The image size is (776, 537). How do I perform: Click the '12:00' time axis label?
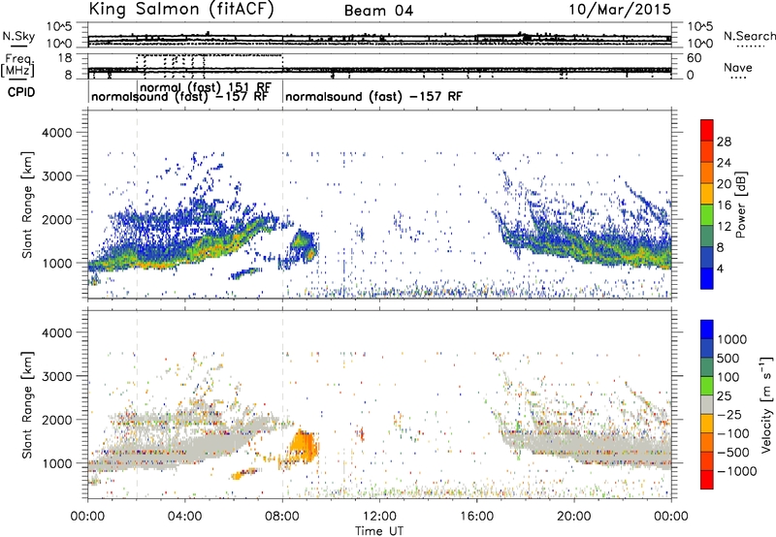click(x=379, y=517)
